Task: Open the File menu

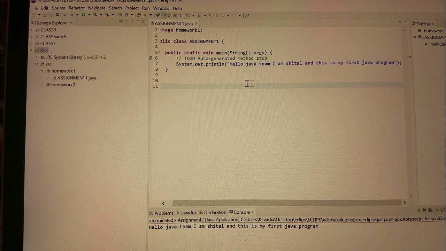Action: (x=34, y=8)
